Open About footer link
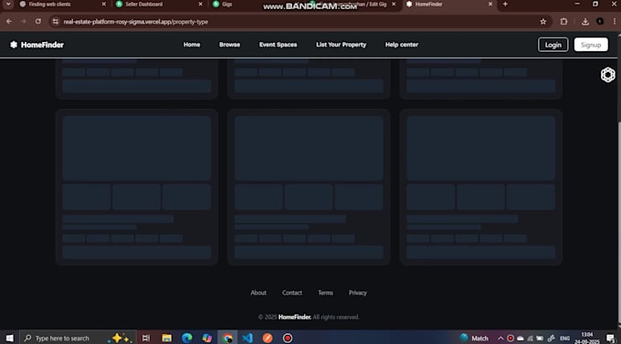The image size is (621, 344). coord(258,293)
